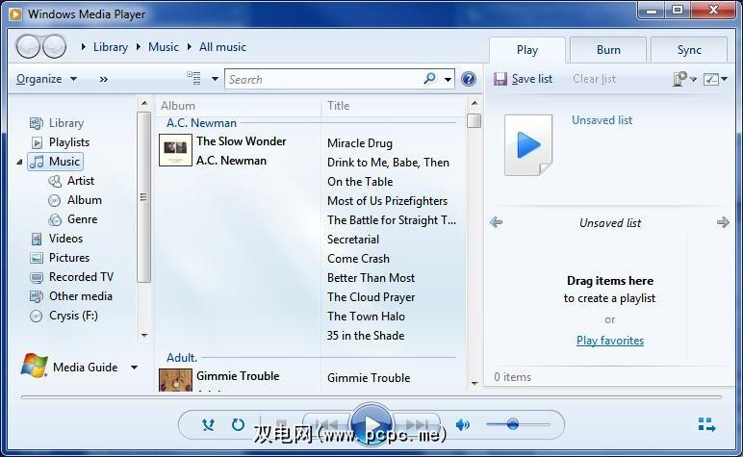Click the seek progress bar
The width and height of the screenshot is (743, 457).
pyautogui.click(x=371, y=397)
